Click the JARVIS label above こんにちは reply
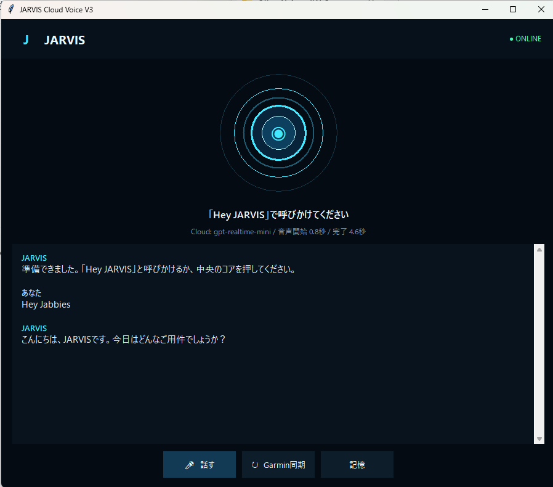 coord(34,328)
